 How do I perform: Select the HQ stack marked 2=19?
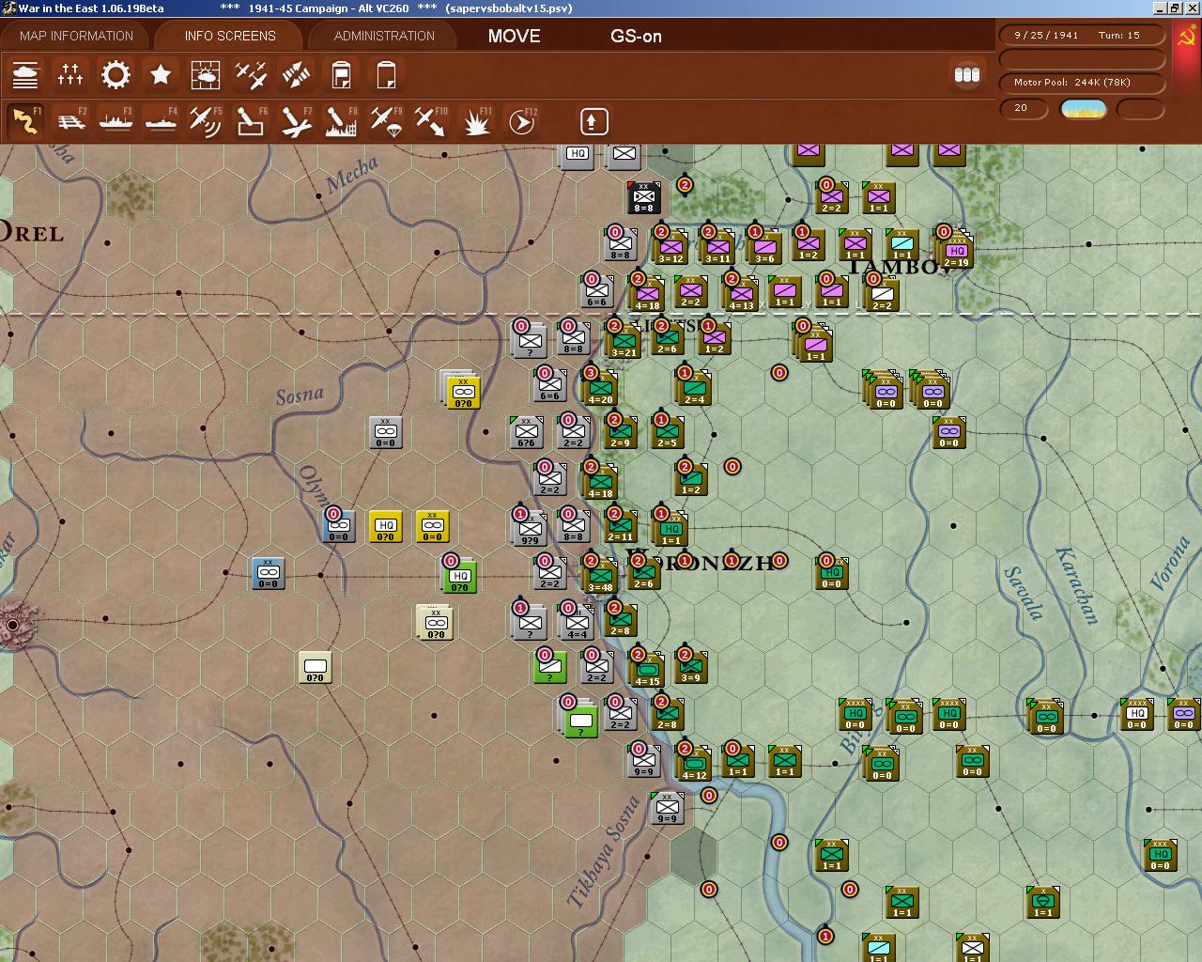[956, 250]
